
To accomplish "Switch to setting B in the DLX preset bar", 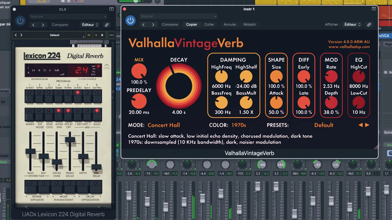I will pyautogui.click(x=102, y=35).
